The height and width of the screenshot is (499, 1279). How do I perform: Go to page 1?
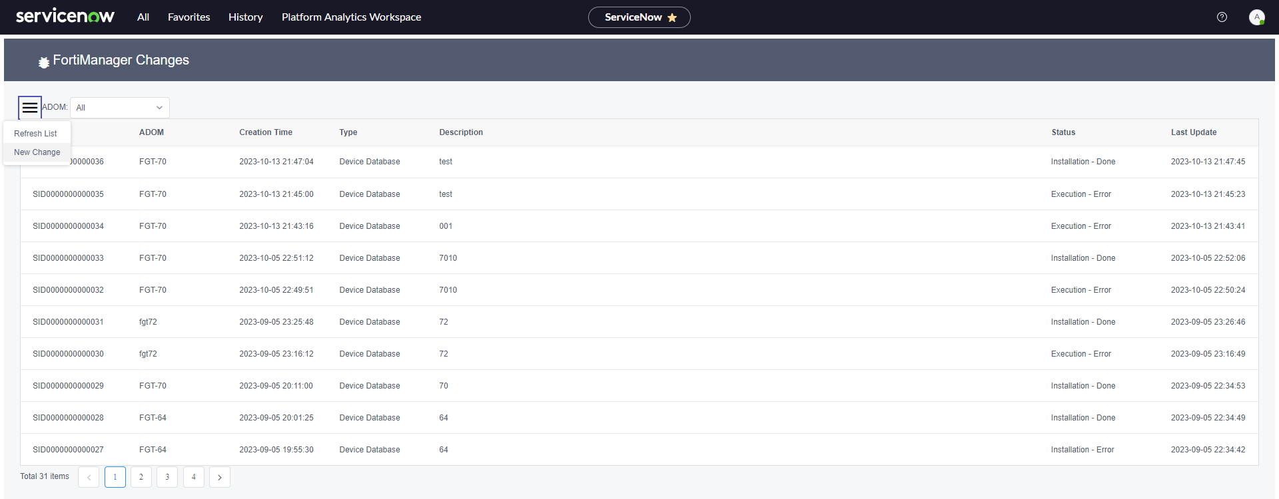click(x=115, y=477)
